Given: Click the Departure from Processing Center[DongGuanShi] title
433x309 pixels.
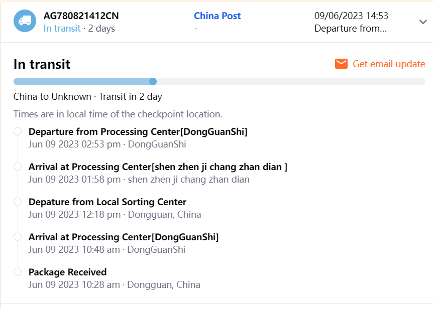Looking at the screenshot, I should click(138, 132).
